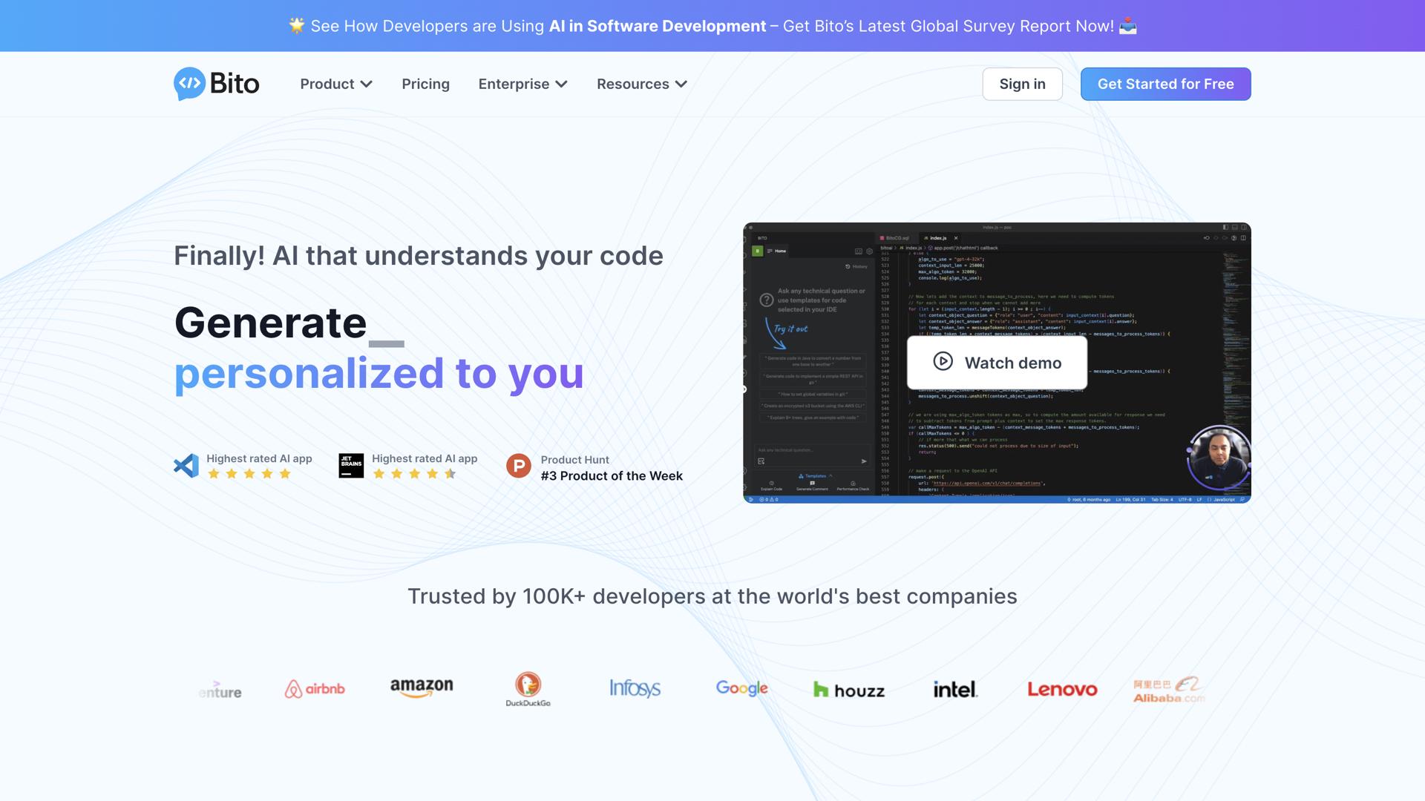Click the presenter webcam thumbnail in demo

click(x=1218, y=458)
